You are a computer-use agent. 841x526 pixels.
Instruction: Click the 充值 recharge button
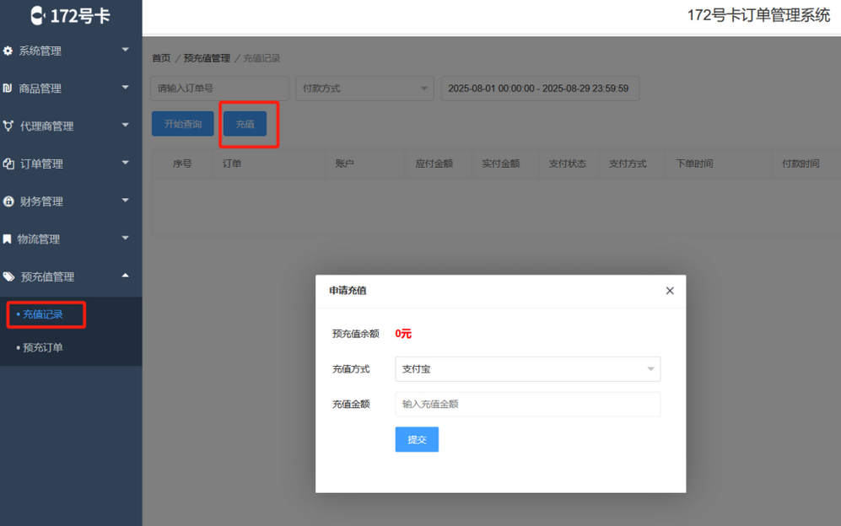[245, 123]
